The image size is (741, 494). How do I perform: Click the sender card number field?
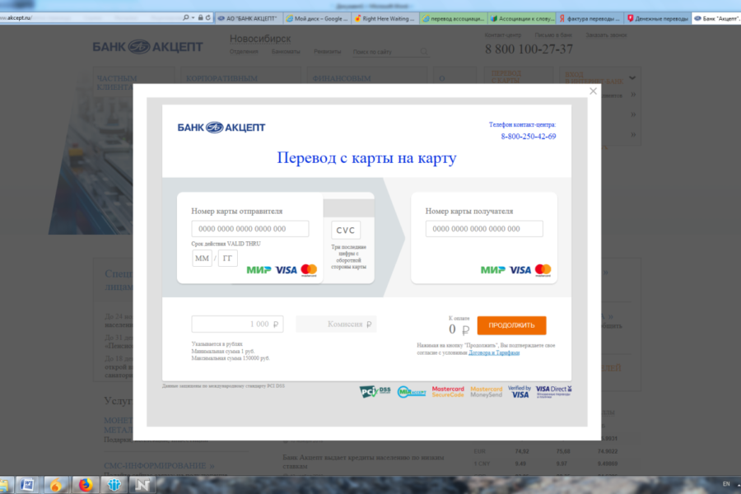(250, 229)
